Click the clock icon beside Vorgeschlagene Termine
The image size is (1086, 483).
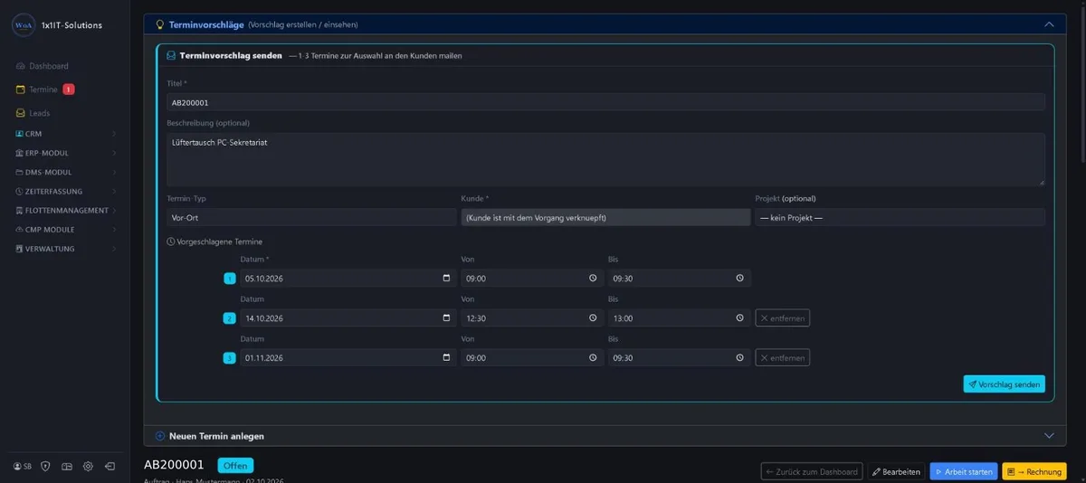click(171, 241)
